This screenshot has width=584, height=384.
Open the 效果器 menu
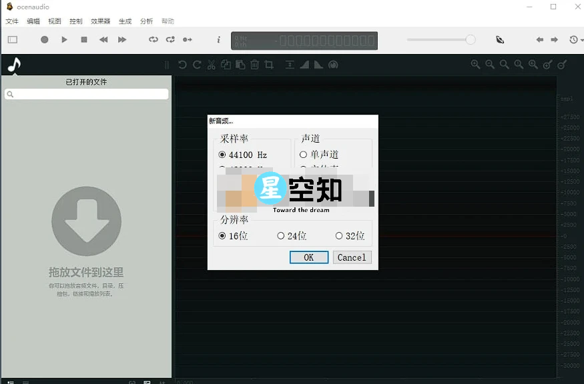[100, 21]
